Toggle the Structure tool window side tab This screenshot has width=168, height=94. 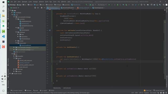coord(8,84)
